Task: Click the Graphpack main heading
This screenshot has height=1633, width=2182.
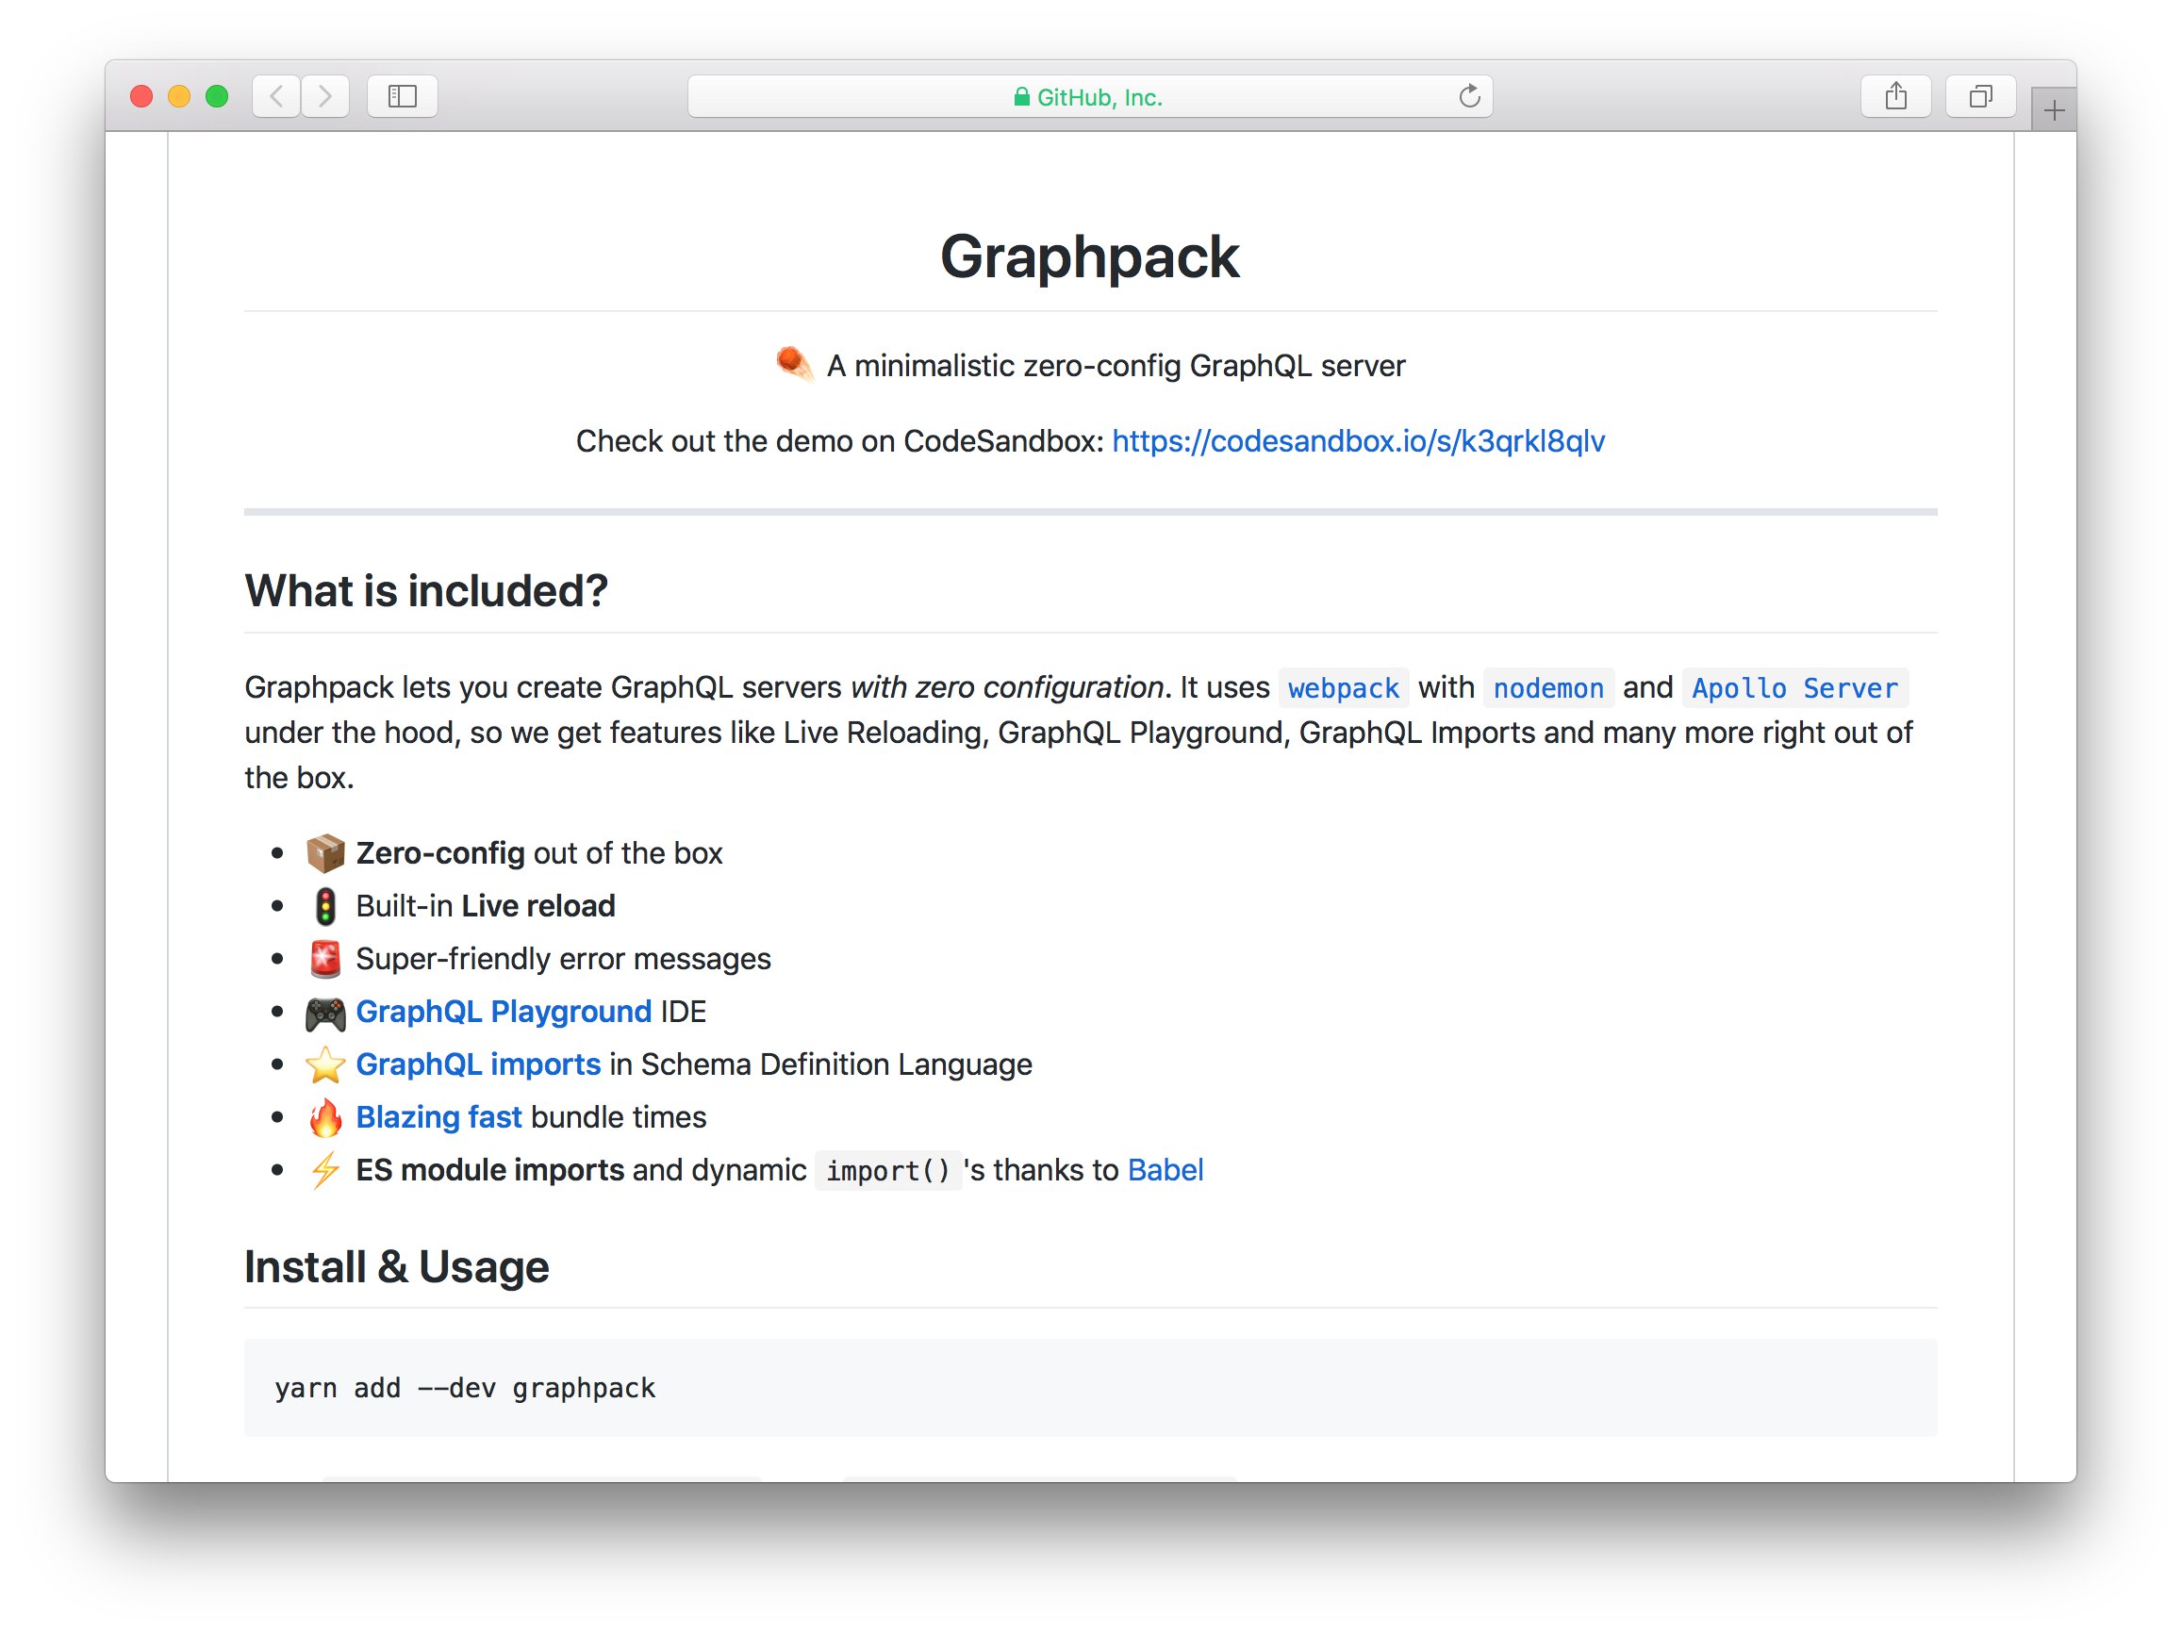Action: tap(1090, 256)
